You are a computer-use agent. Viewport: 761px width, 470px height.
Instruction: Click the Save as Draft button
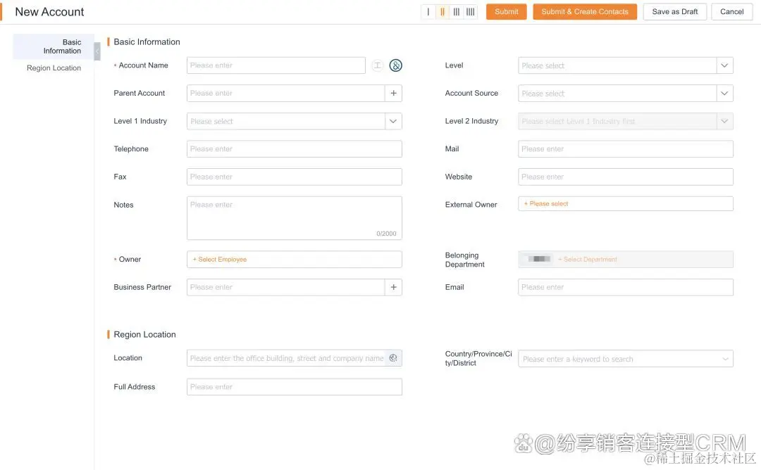click(x=674, y=12)
